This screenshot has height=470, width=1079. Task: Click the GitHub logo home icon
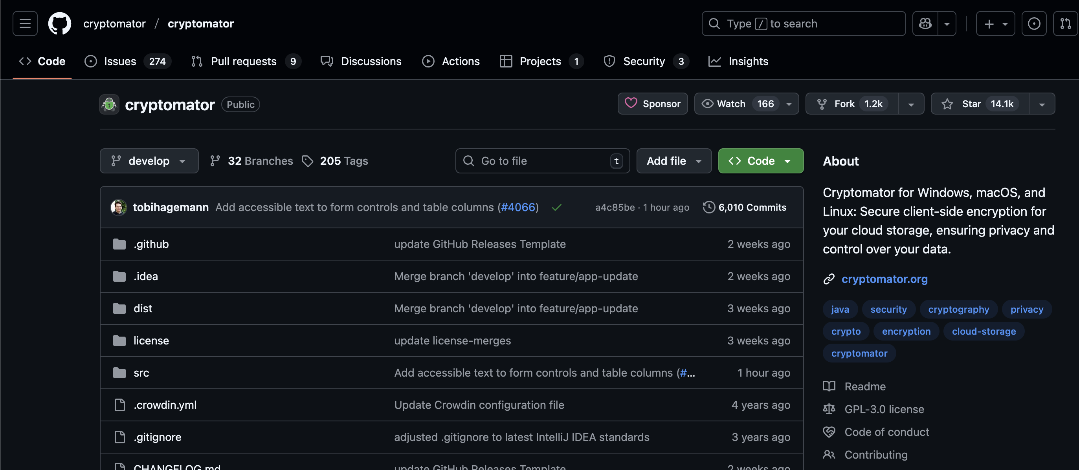59,24
